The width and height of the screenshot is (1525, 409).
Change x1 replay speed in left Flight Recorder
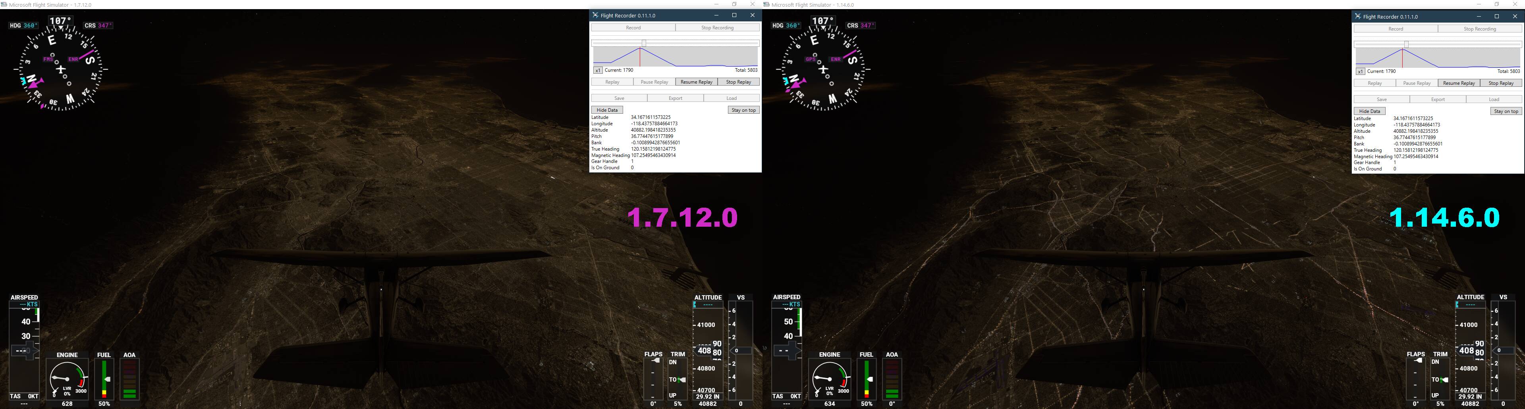597,70
